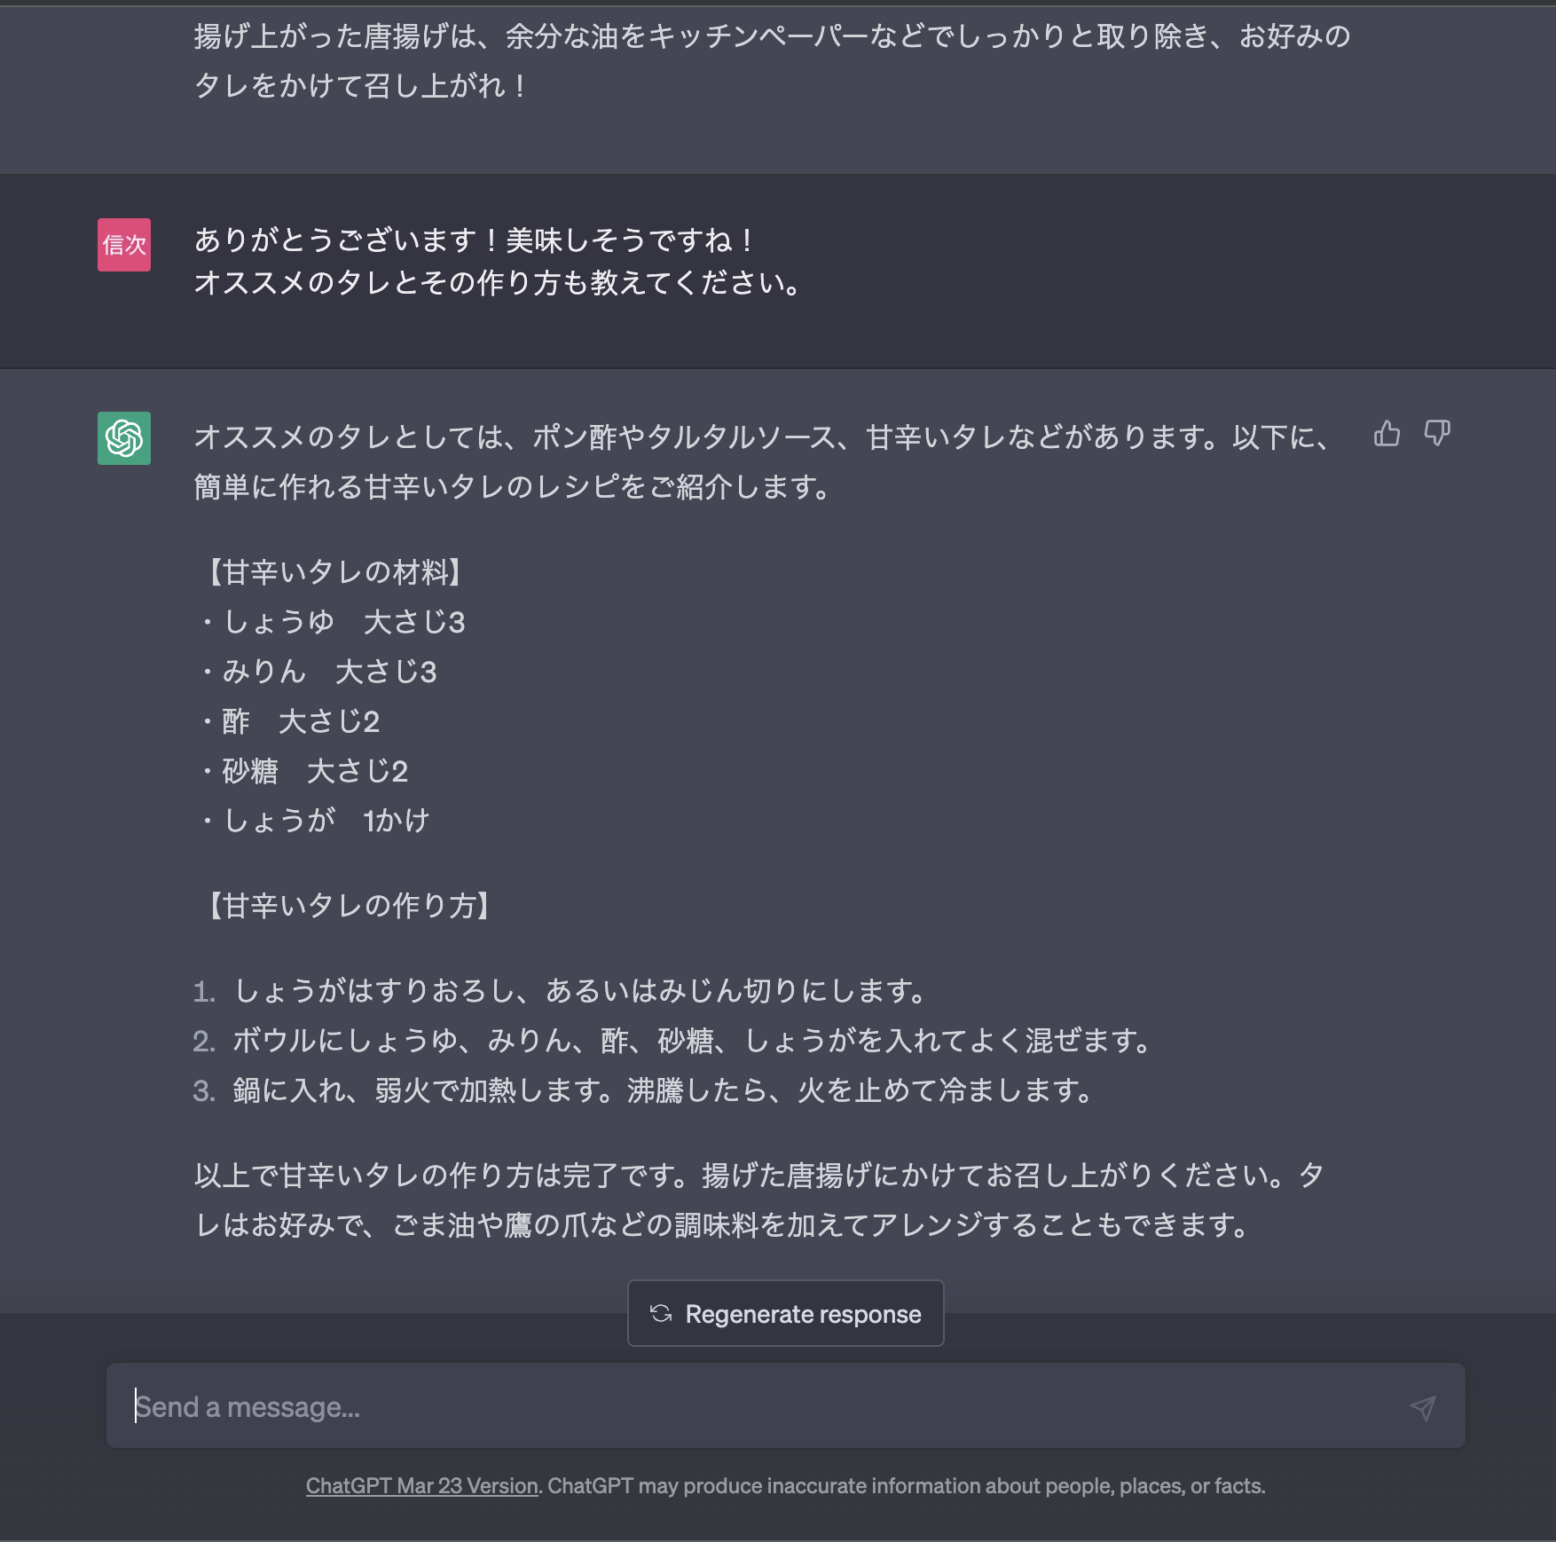Click the 【甘辛いタレの材料】 heading
This screenshot has height=1542, width=1556.
tap(334, 572)
